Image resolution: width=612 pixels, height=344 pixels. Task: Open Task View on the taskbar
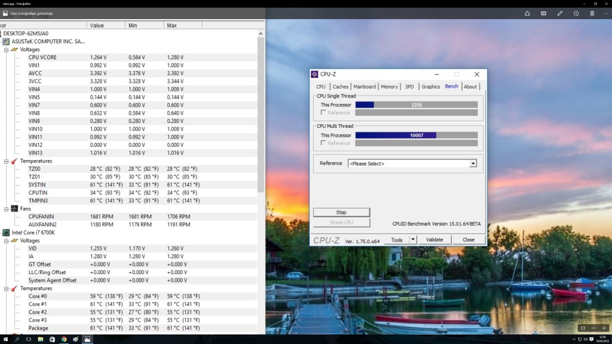(x=29, y=339)
